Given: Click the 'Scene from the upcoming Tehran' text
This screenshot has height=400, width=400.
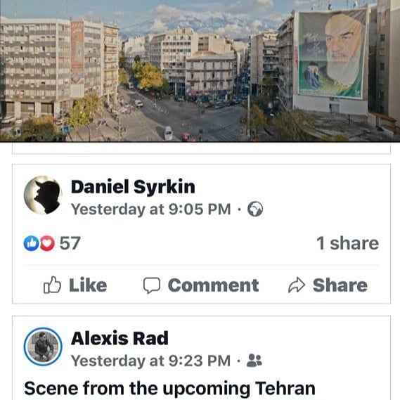Looking at the screenshot, I should pyautogui.click(x=169, y=389).
